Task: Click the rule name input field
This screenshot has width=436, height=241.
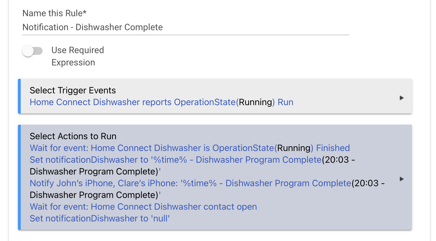Action: coord(185,27)
